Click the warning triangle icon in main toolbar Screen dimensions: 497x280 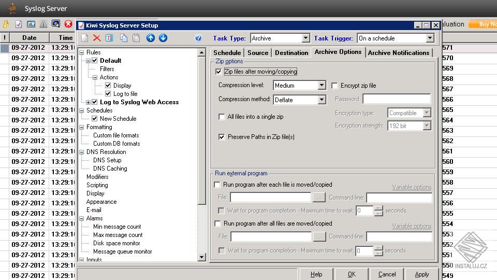click(x=43, y=24)
